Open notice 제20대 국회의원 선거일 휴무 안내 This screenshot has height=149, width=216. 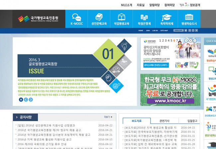42,144
